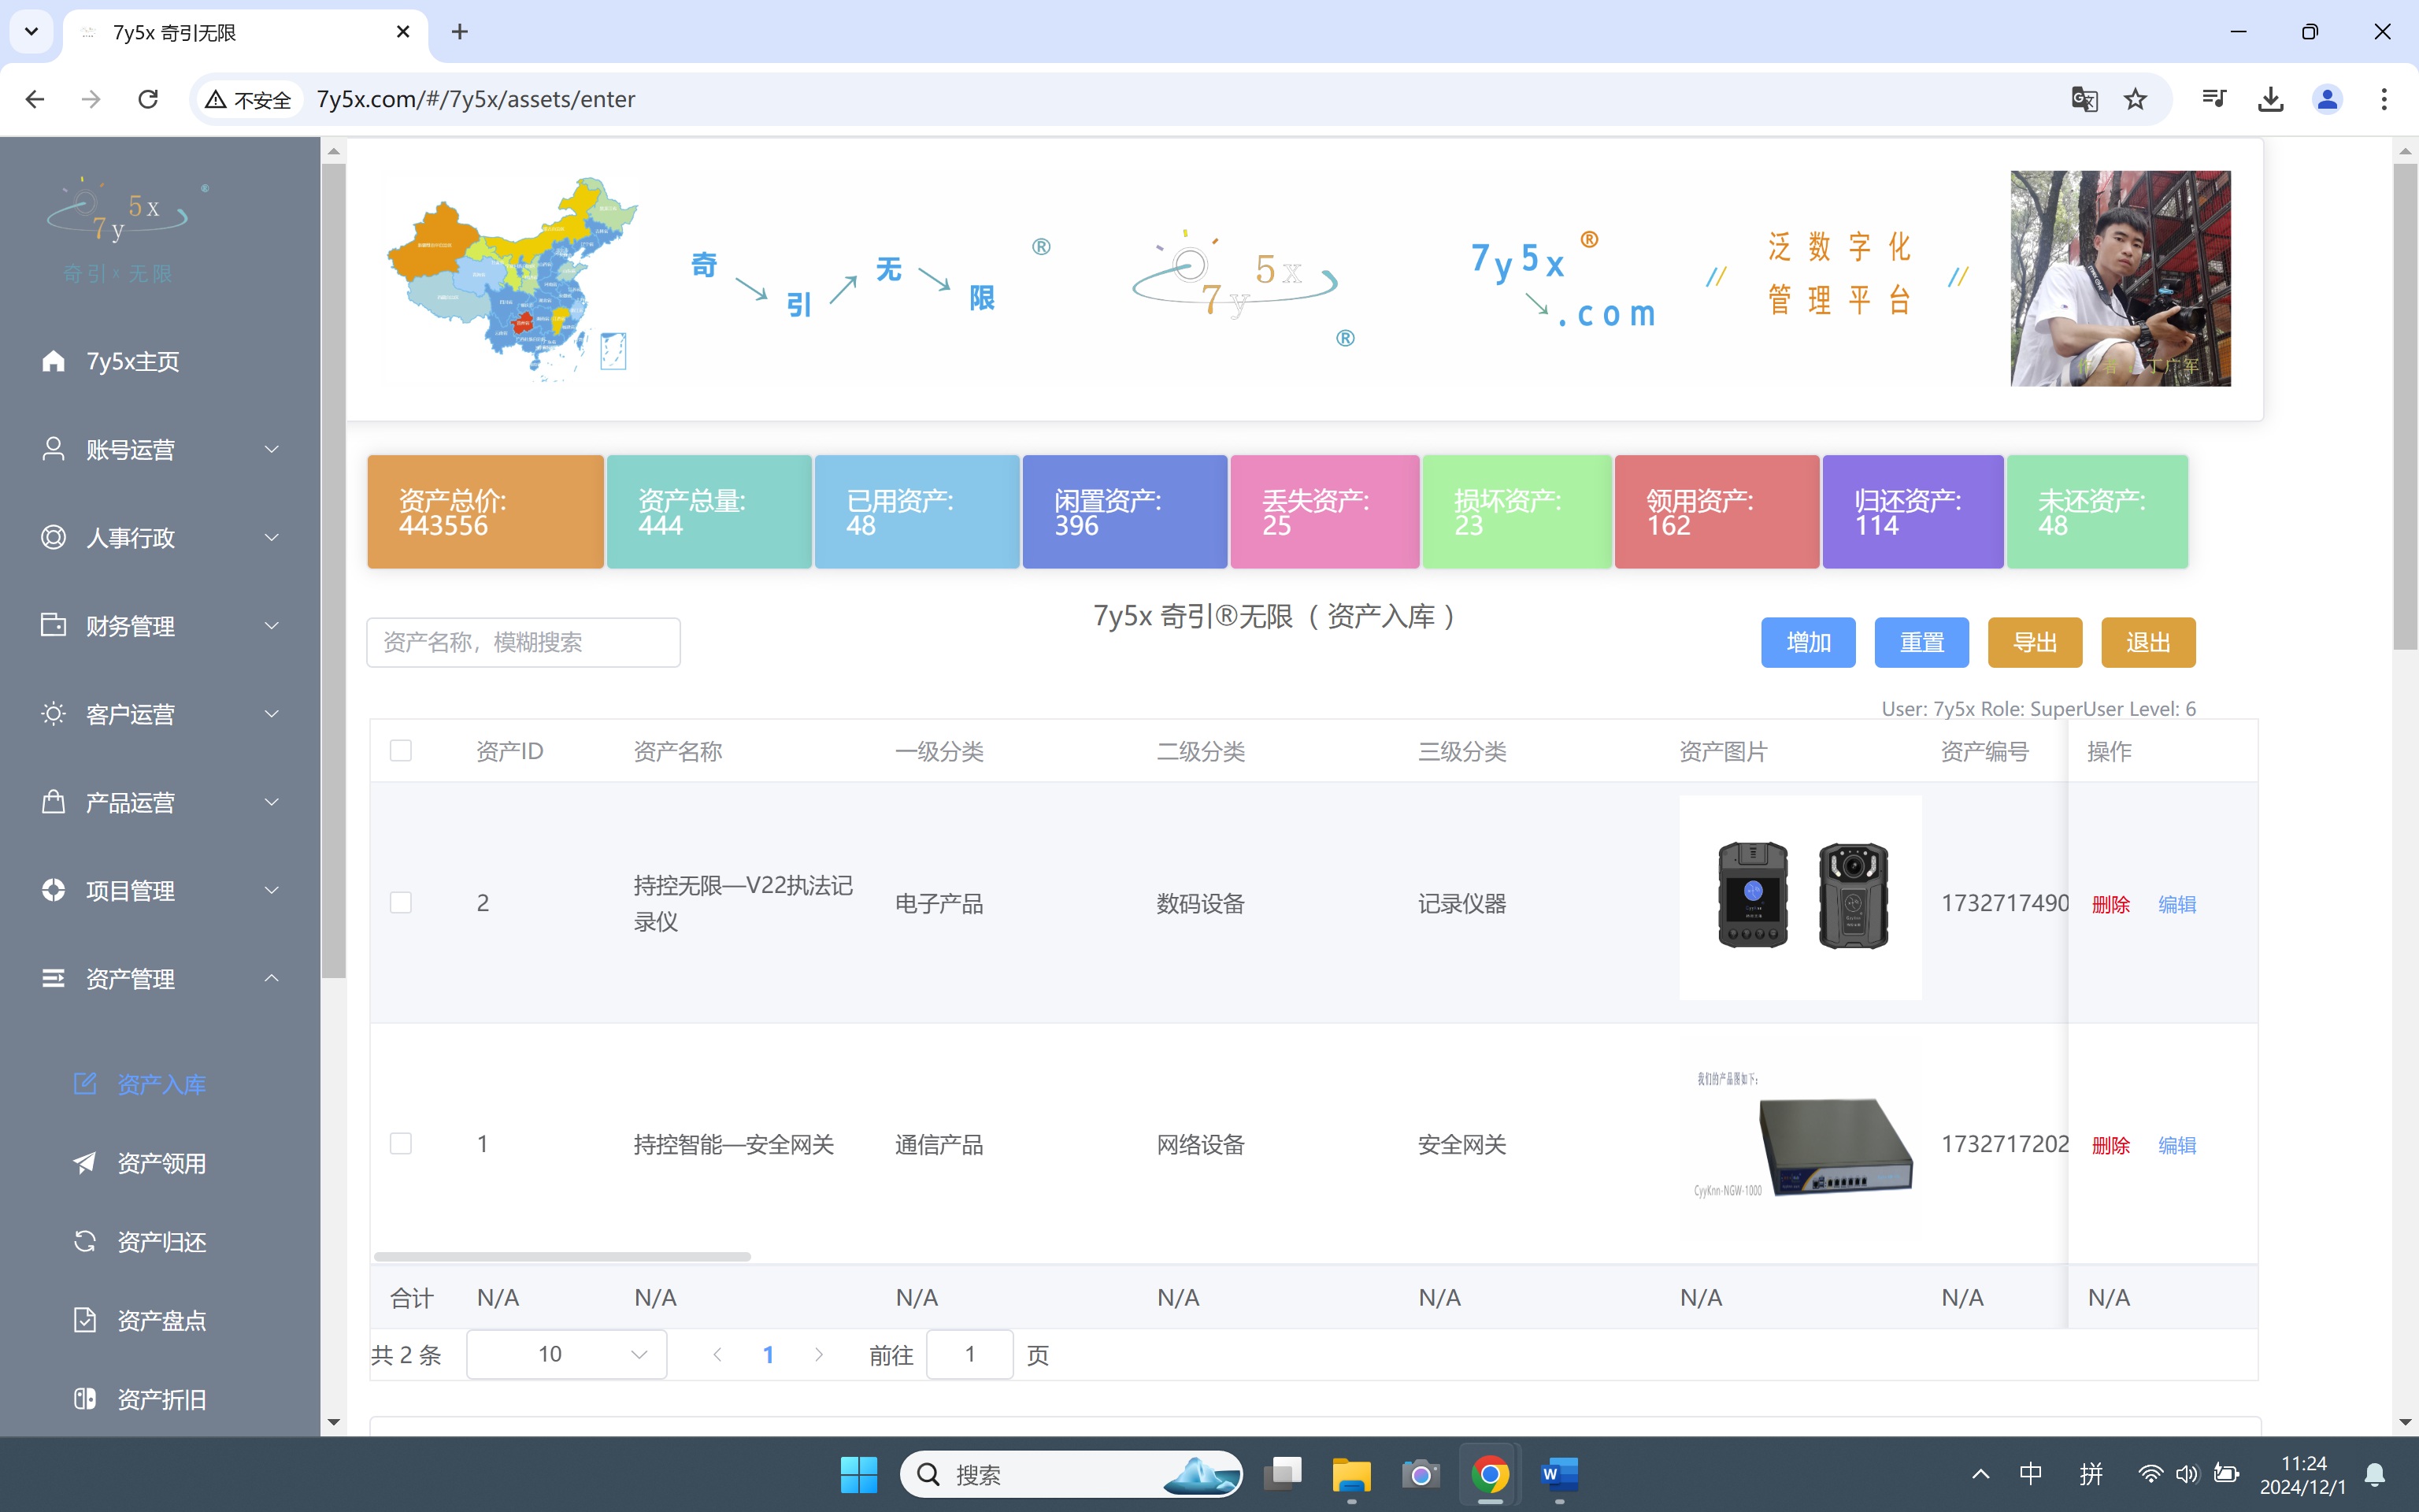Click 编辑 link for 持控智能—安全网关
Viewport: 2419px width, 1512px height.
(x=2176, y=1145)
